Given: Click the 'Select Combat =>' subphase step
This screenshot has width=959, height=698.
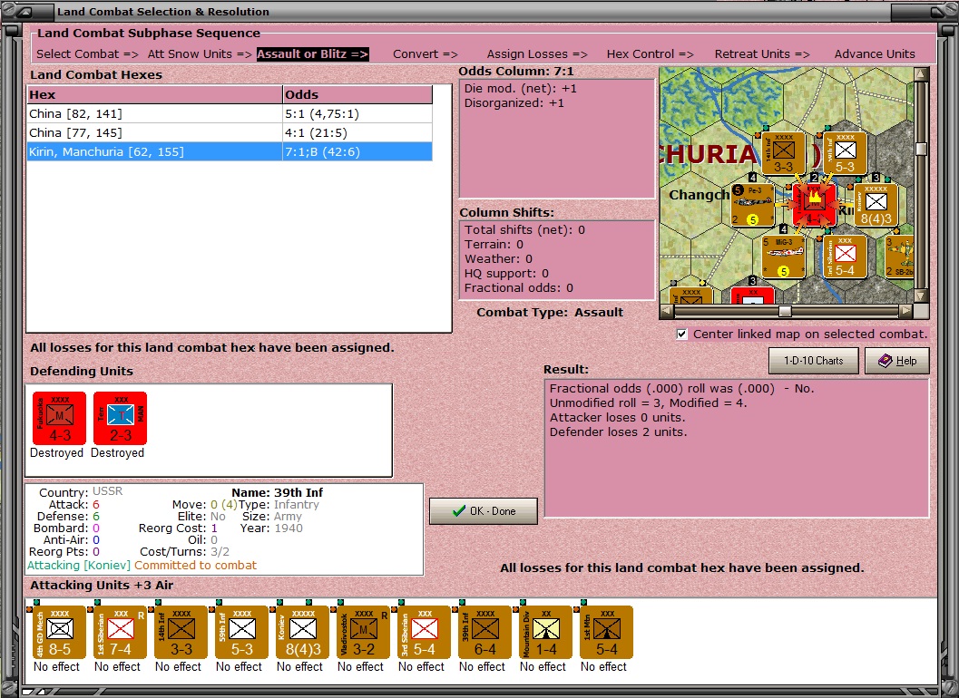Looking at the screenshot, I should coord(87,53).
